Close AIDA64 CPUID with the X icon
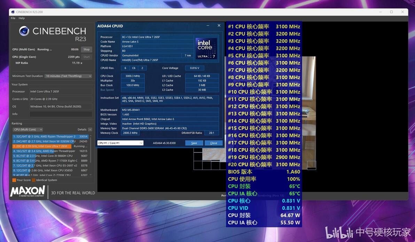This screenshot has width=415, height=242. point(219,26)
